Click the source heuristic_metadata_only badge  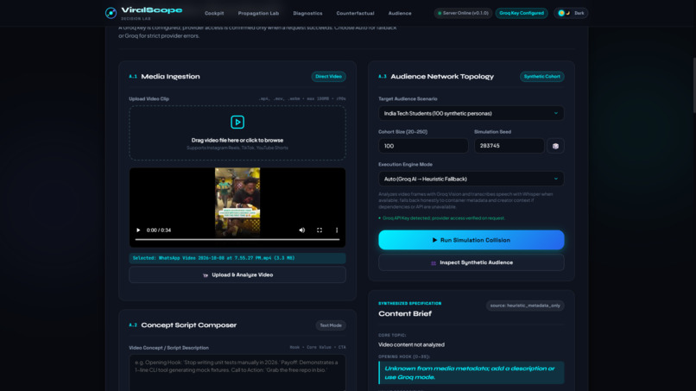click(x=525, y=306)
